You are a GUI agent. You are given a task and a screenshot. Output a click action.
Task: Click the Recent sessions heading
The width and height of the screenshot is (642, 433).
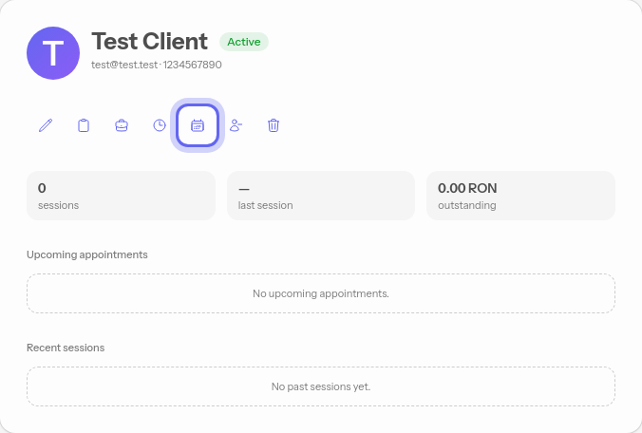pos(66,348)
